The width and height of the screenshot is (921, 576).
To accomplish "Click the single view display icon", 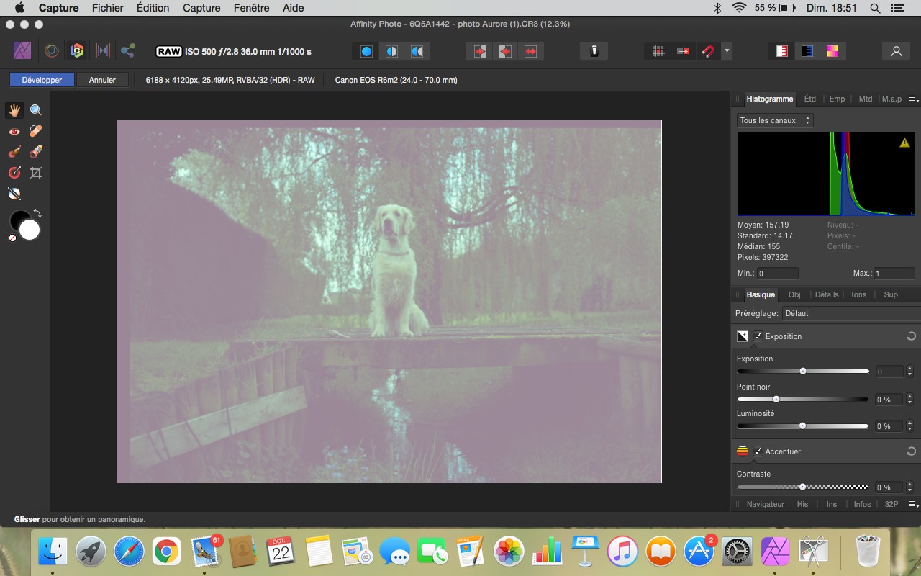I will point(367,51).
